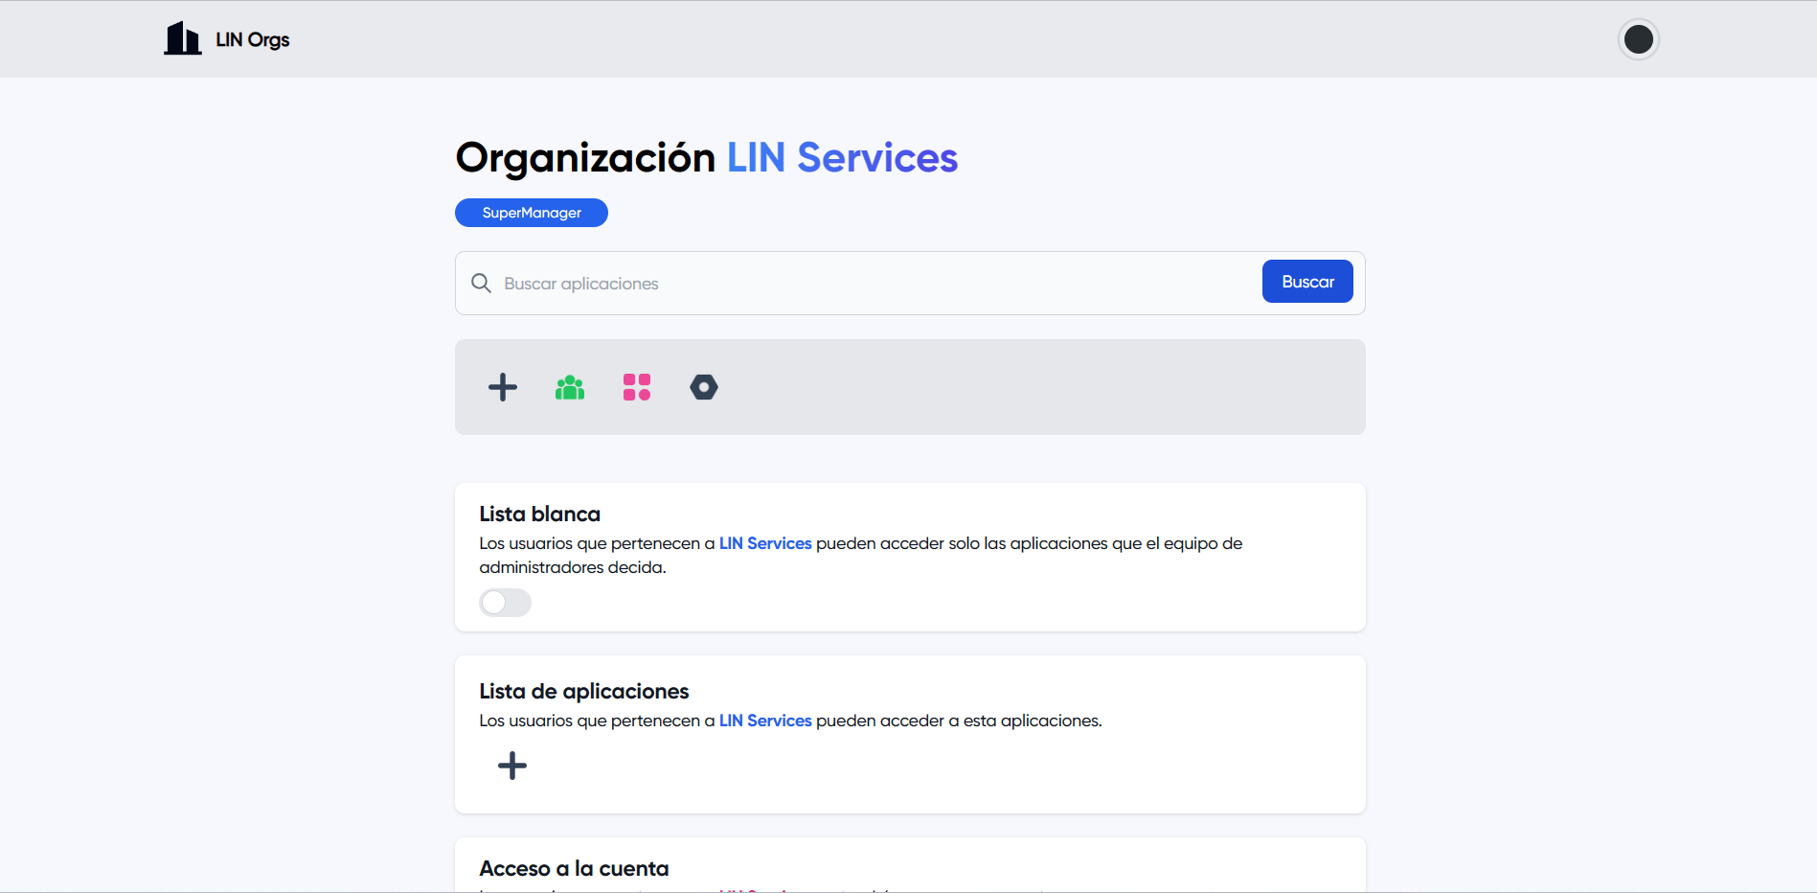Screen dimensions: 1817x893
Task: Click the Lista de aplicaciones card title
Action: click(583, 690)
